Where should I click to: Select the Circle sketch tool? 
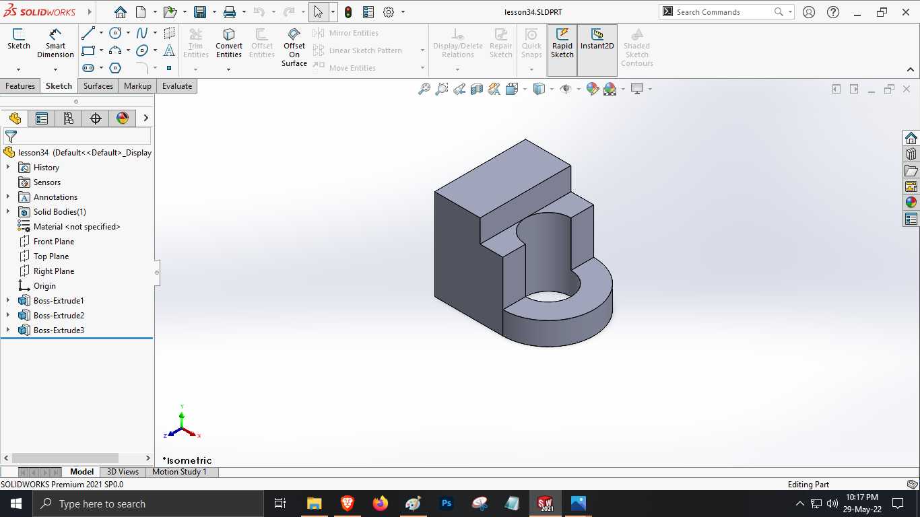click(x=115, y=33)
